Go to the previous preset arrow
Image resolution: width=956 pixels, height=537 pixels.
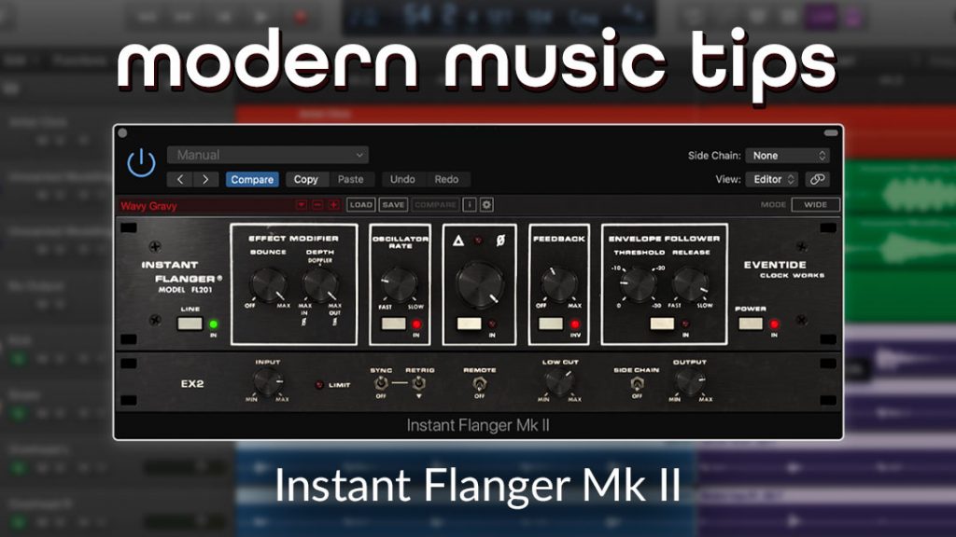click(180, 180)
